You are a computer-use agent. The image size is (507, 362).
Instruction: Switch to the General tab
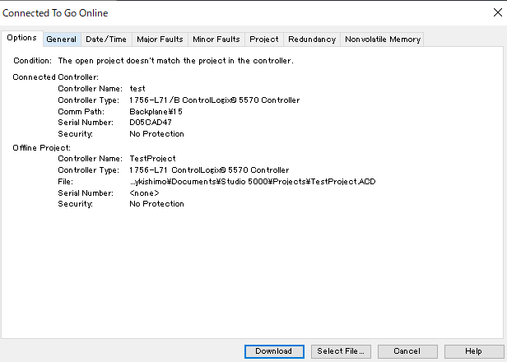(x=61, y=39)
